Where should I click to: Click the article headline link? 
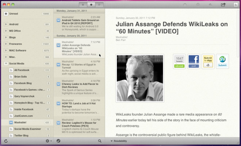(172, 28)
